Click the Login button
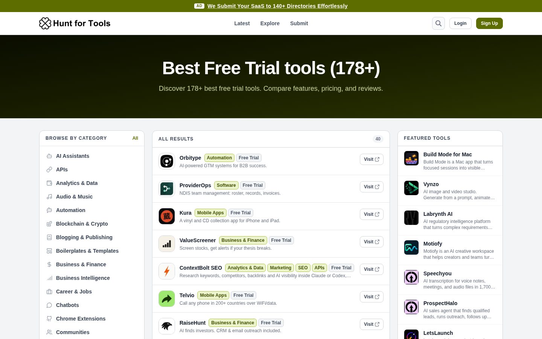This screenshot has height=339, width=542. coord(460,23)
